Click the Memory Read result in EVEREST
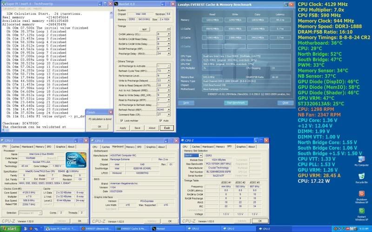 click(x=213, y=20)
